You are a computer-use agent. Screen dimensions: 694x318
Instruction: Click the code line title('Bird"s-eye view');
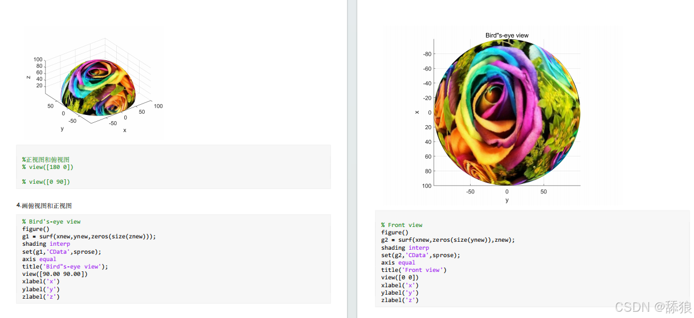pyautogui.click(x=65, y=266)
